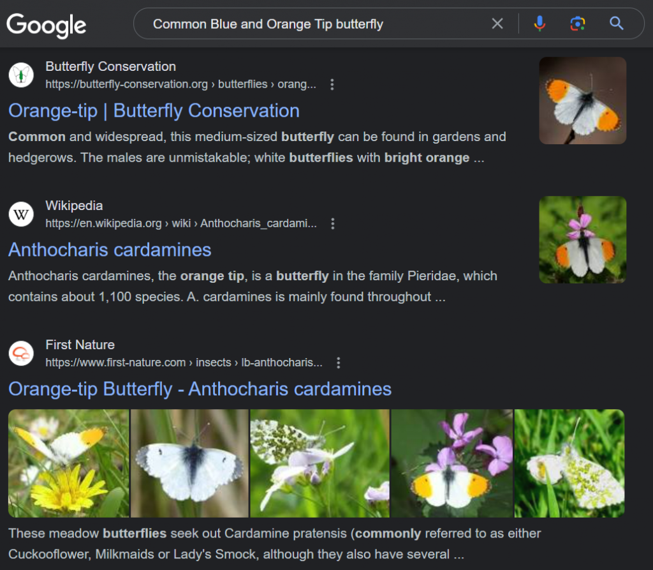Click snippet text 'These meadow butterflies seek out'

coord(115,534)
